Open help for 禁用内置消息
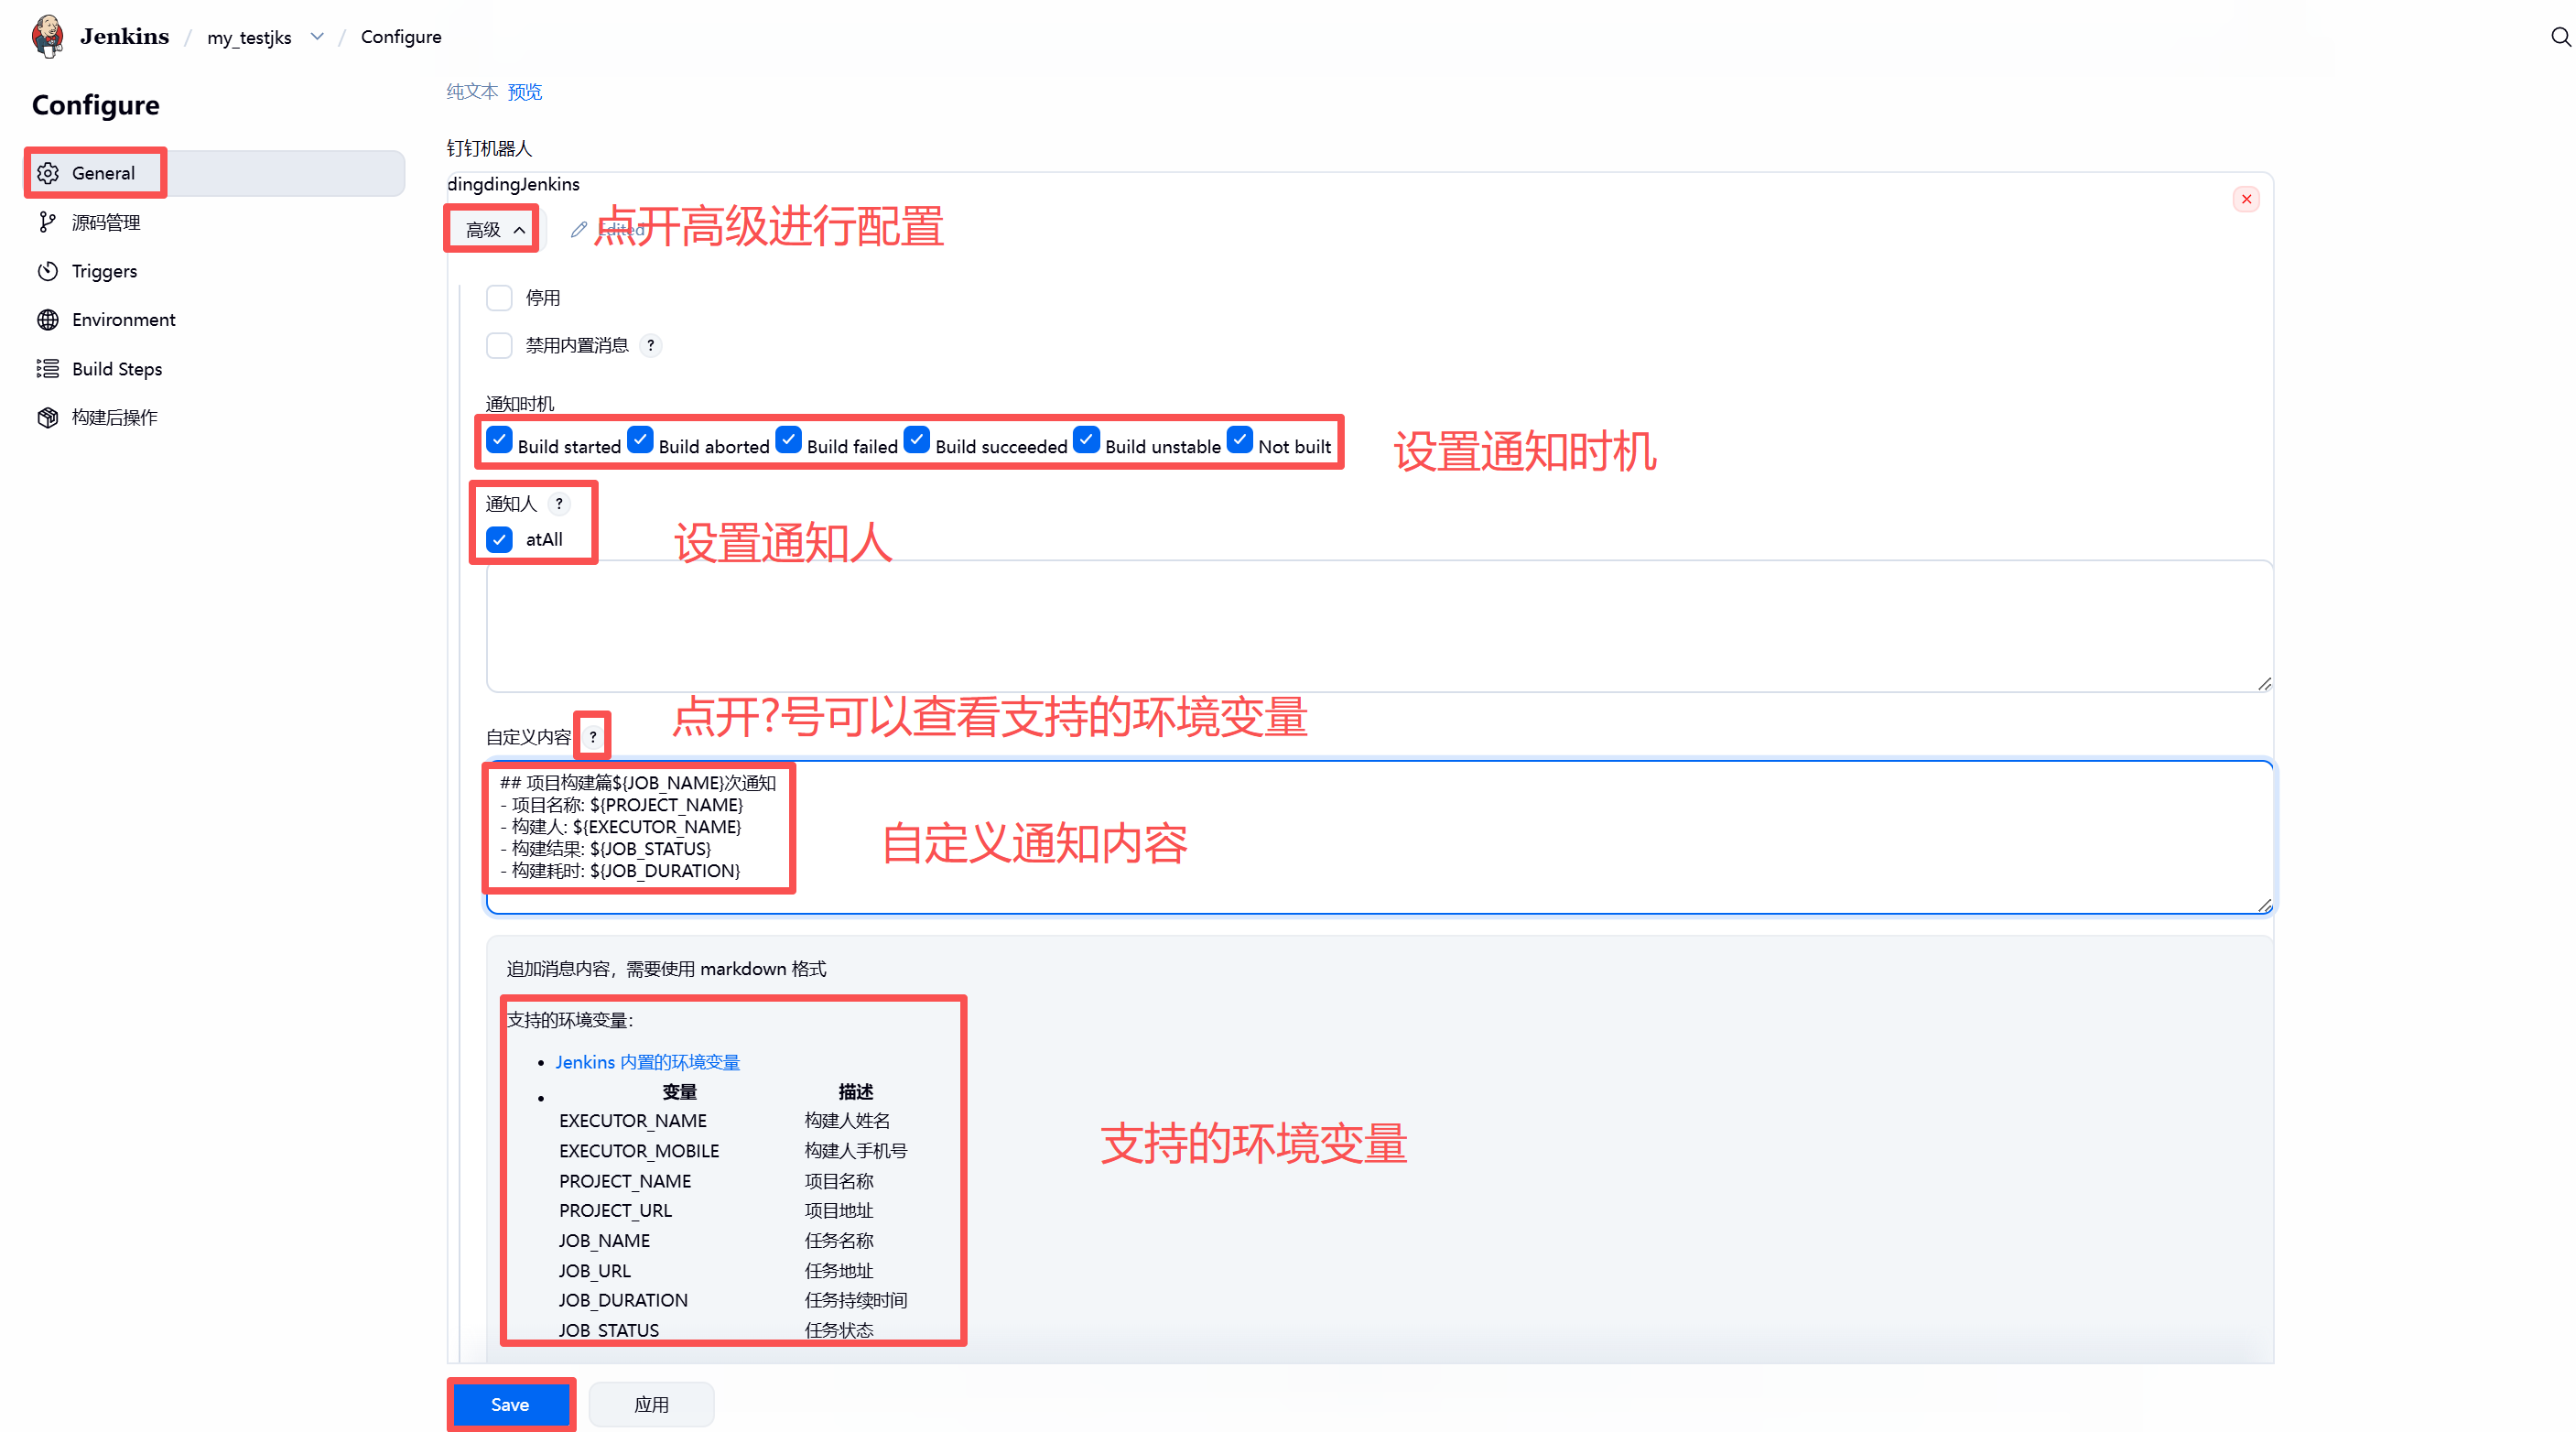Viewport: 2576px width, 1432px height. (x=651, y=346)
